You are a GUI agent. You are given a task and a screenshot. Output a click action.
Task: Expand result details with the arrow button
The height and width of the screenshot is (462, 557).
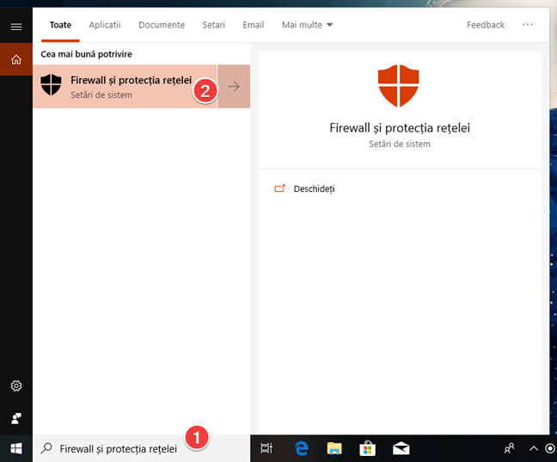pyautogui.click(x=234, y=86)
